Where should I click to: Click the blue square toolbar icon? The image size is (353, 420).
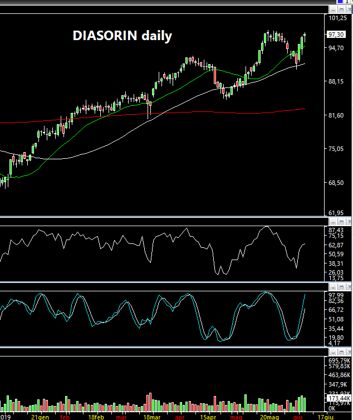340,1
